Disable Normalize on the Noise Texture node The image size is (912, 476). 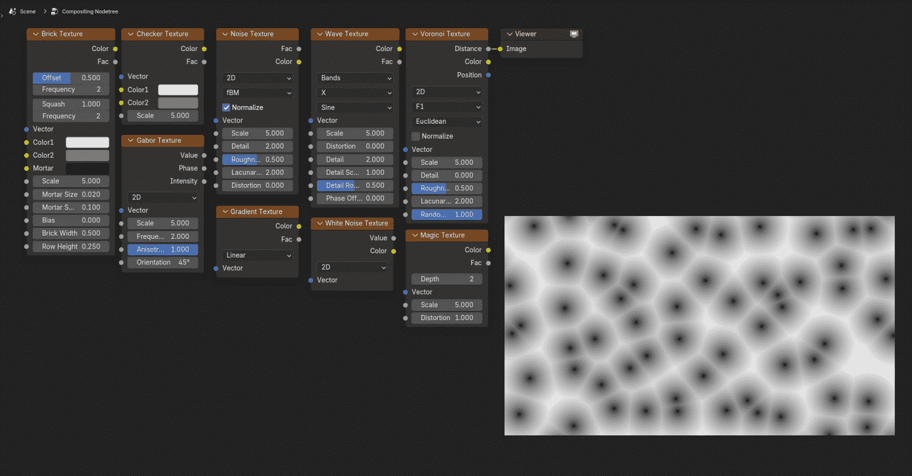(x=226, y=107)
